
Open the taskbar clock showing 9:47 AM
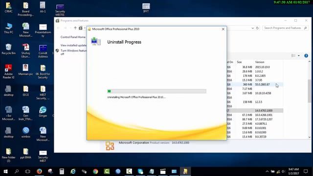(x=293, y=171)
